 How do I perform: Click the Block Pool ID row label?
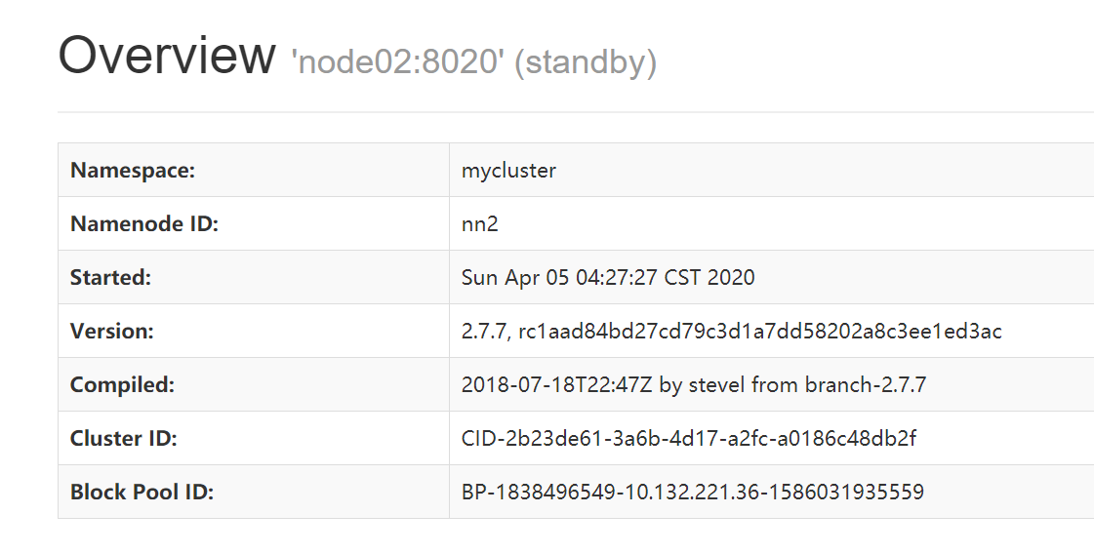pyautogui.click(x=142, y=493)
